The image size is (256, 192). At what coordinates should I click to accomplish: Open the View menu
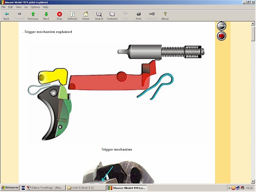point(18,7)
